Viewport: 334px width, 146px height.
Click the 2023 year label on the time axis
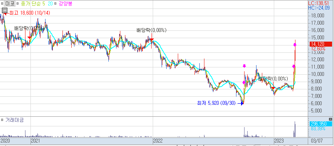[x=279, y=141]
